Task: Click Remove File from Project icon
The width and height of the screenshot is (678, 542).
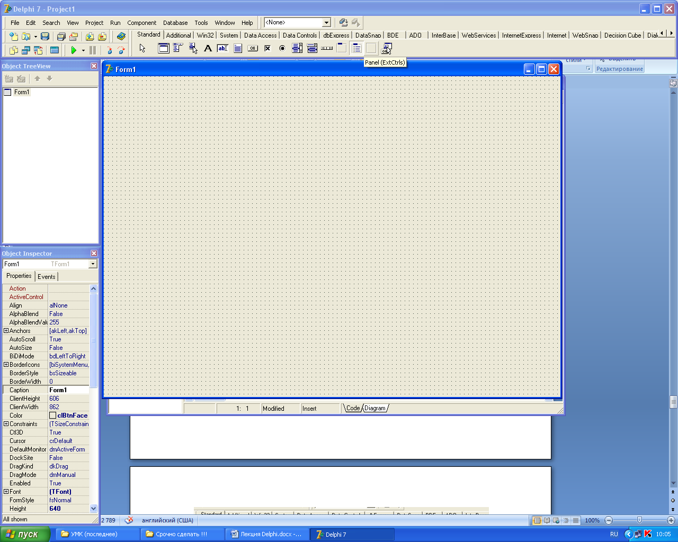Action: [102, 37]
